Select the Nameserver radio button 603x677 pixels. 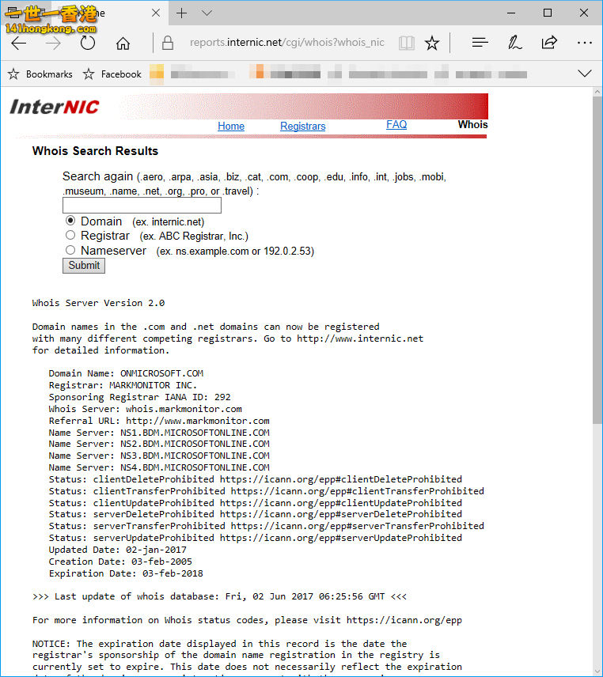pyautogui.click(x=70, y=250)
